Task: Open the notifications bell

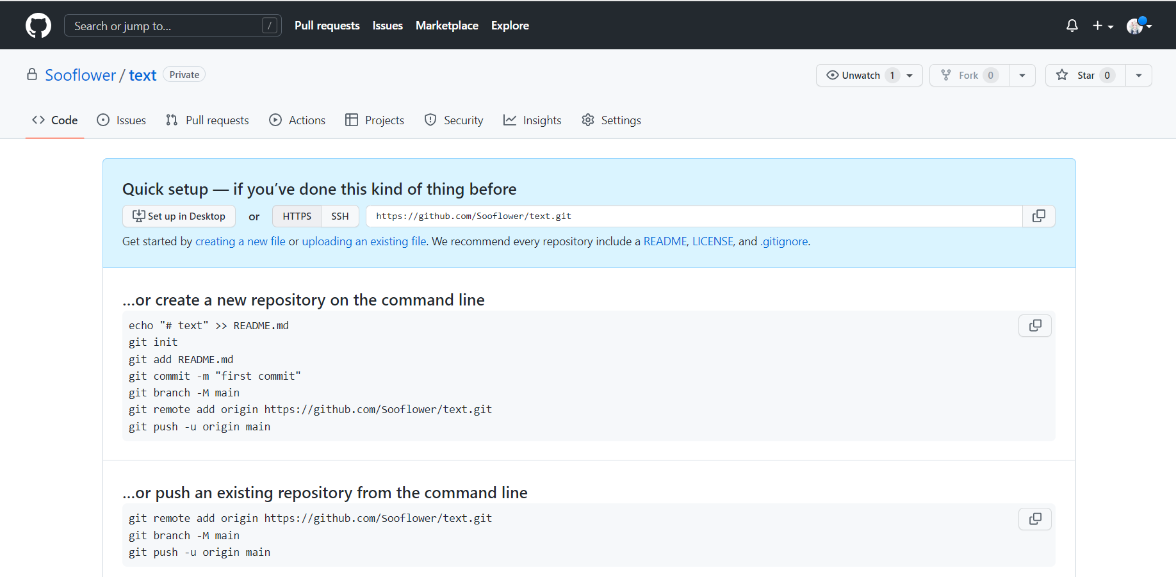Action: [1072, 26]
